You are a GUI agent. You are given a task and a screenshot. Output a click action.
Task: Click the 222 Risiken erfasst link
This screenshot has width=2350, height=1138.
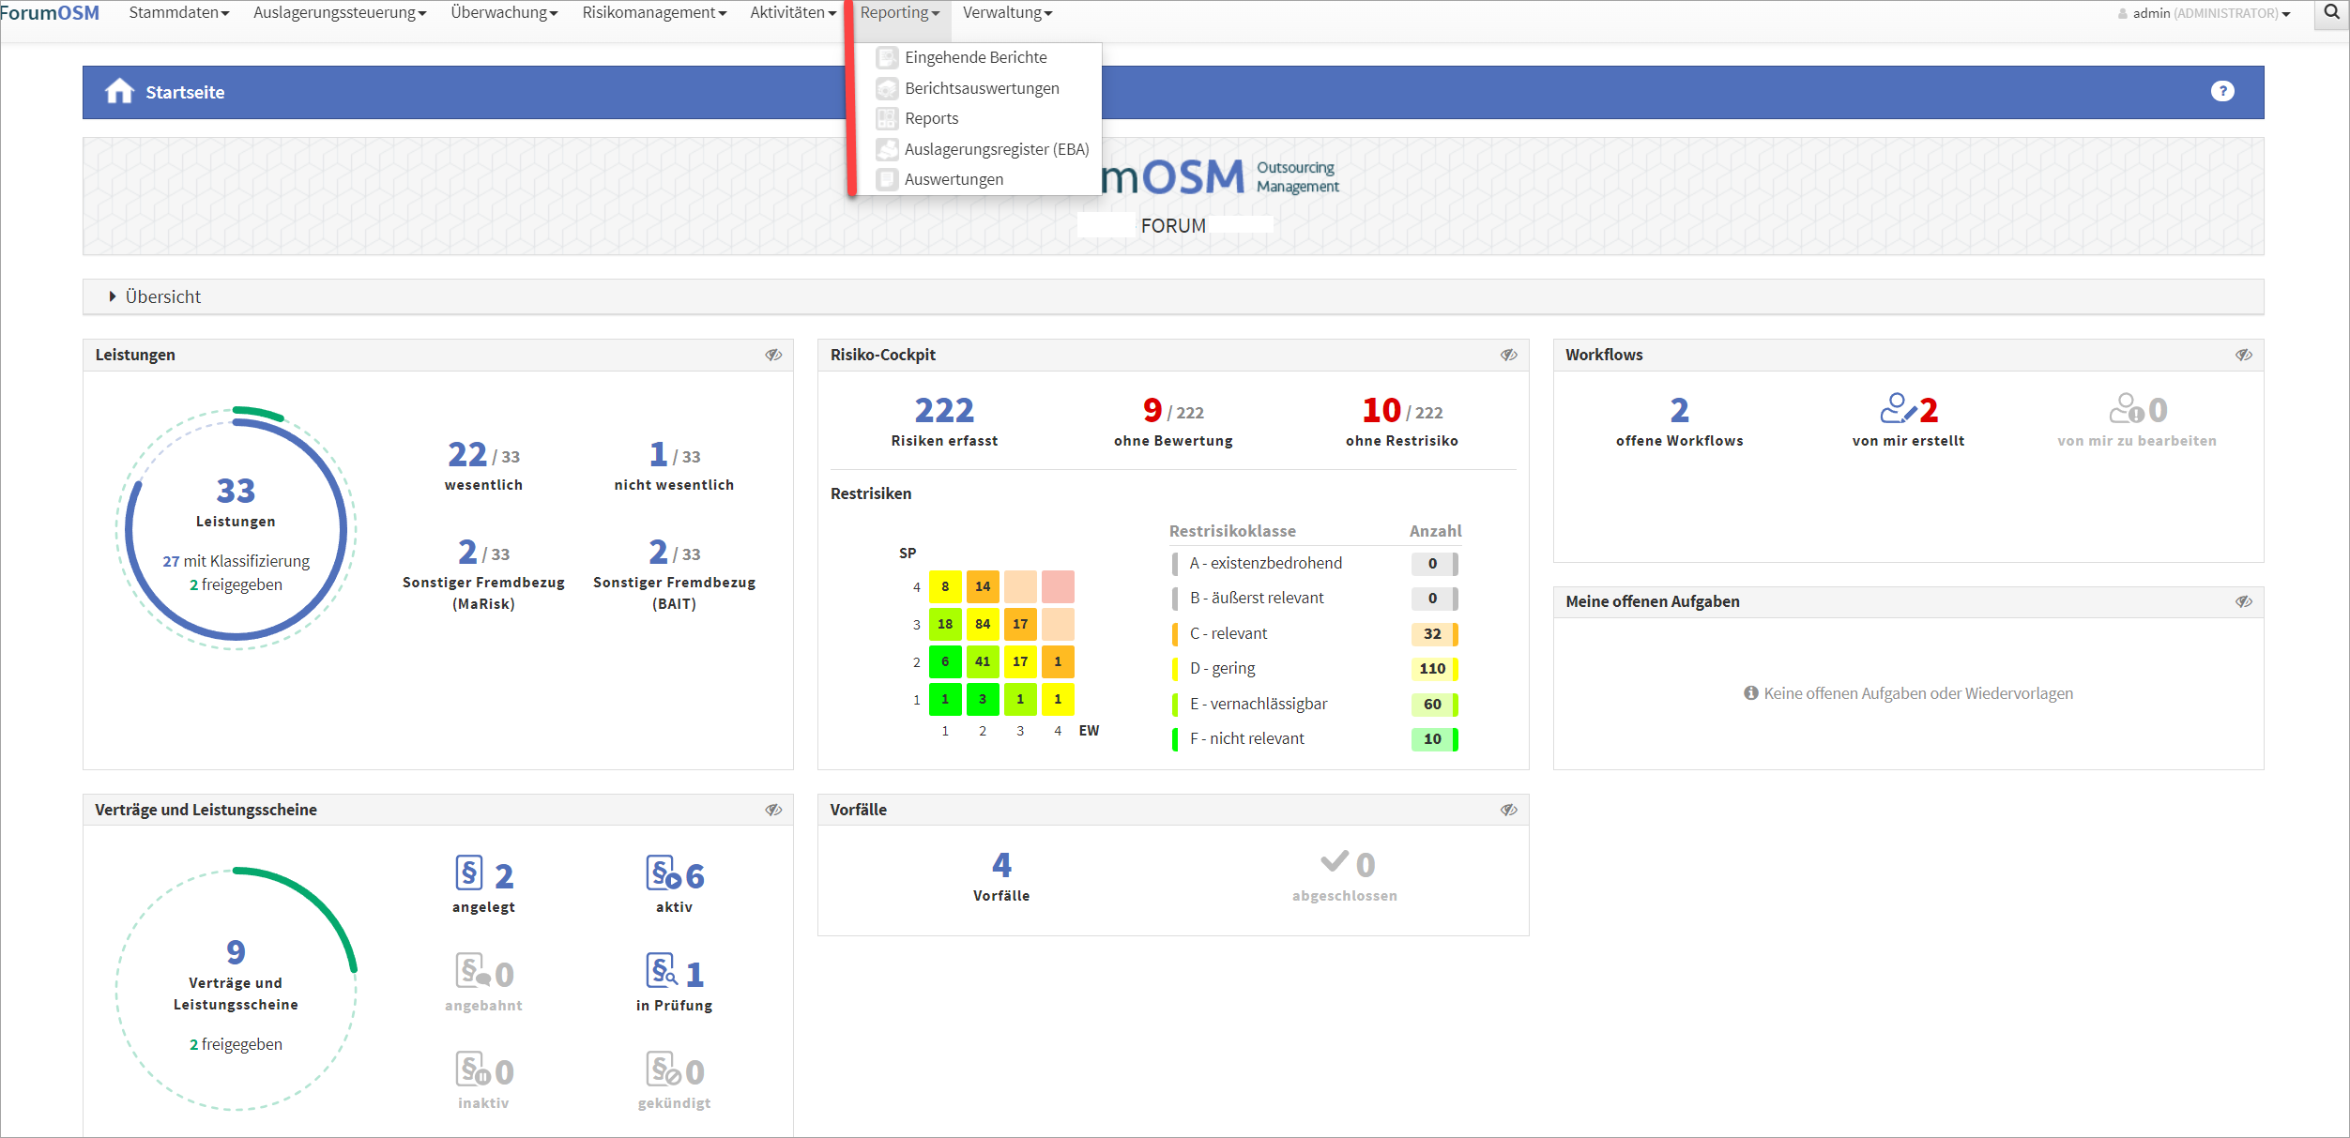944,411
